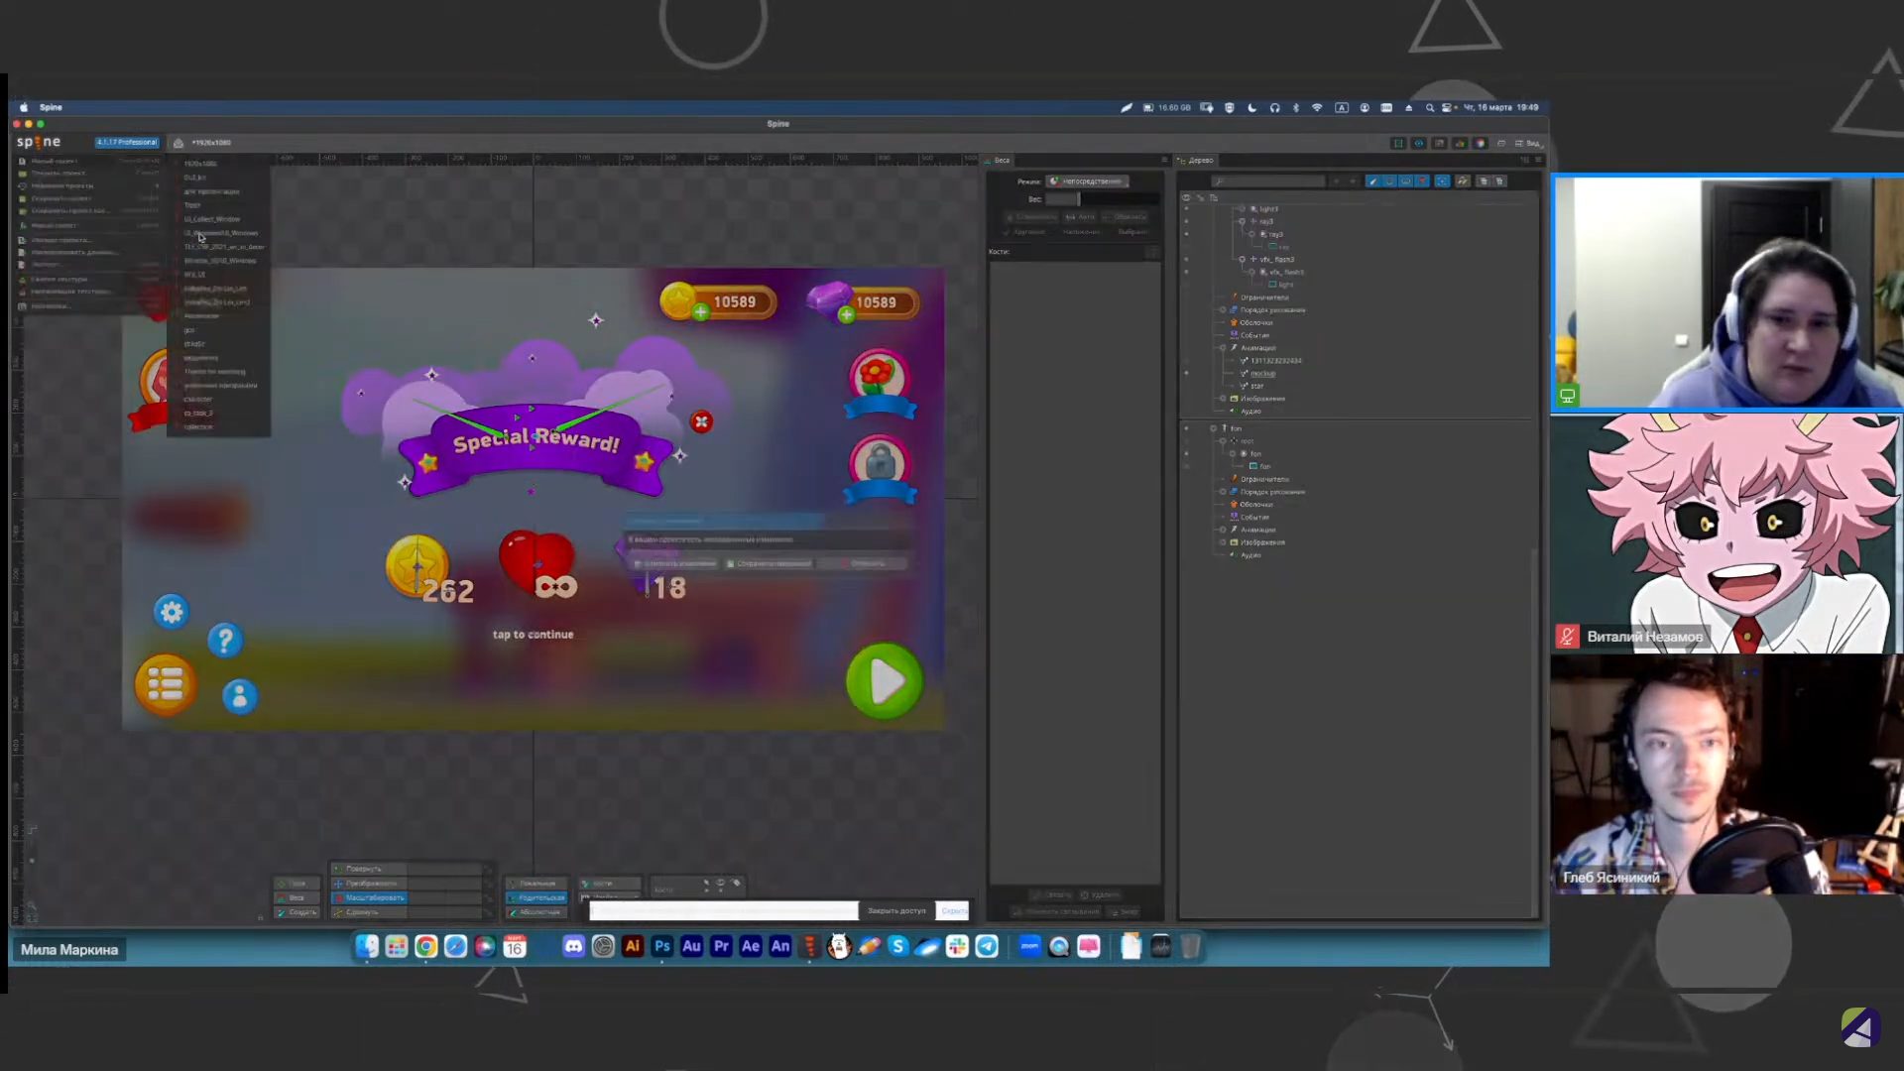Open Discord from the Dock
The image size is (1904, 1071).
click(573, 947)
